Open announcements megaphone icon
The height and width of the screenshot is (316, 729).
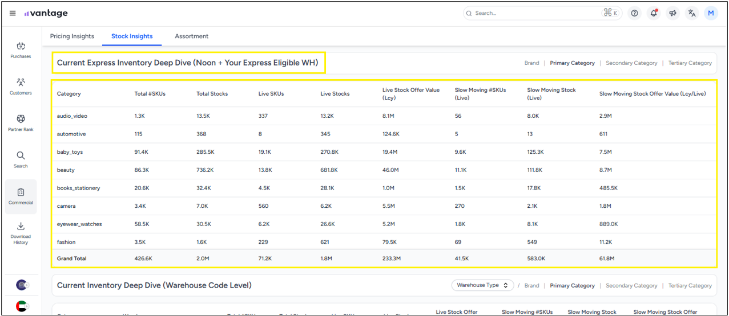pos(673,13)
